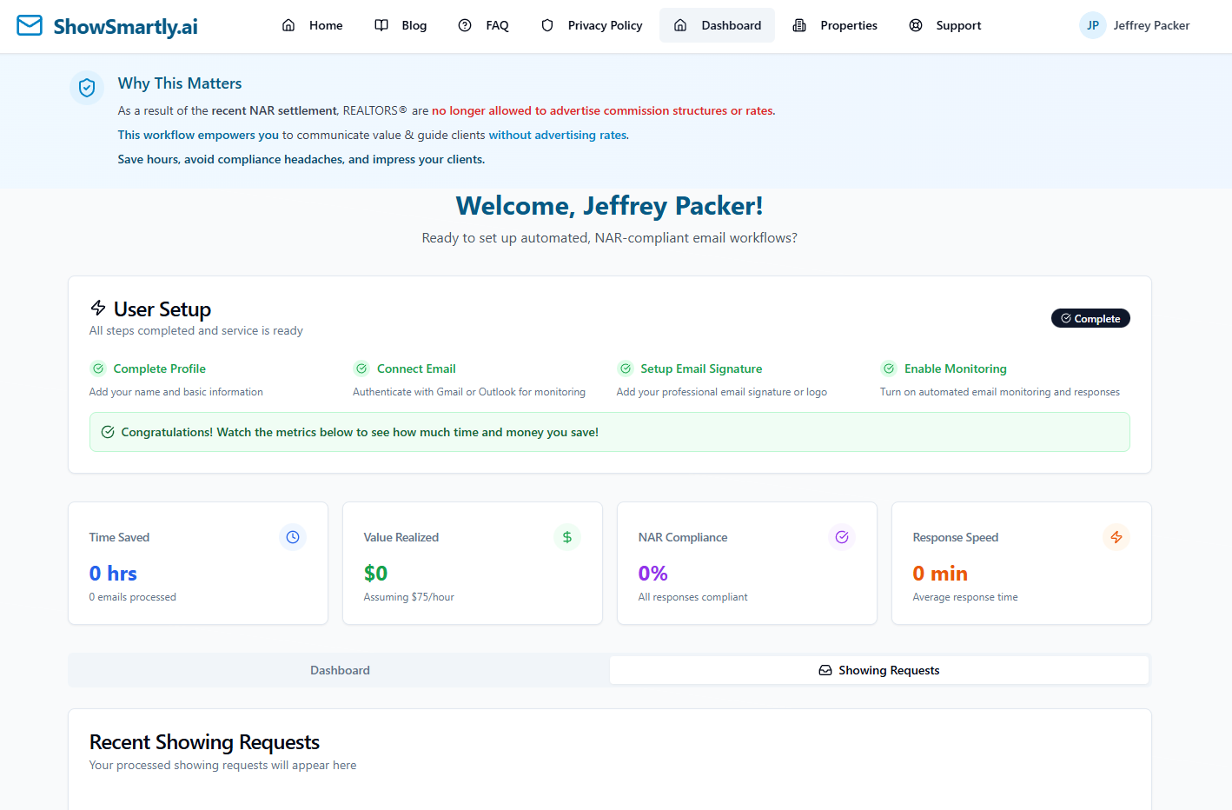Click the Complete status badge

click(x=1090, y=318)
